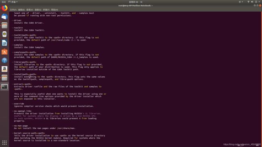Click the "--override" option line

click(x=18, y=104)
